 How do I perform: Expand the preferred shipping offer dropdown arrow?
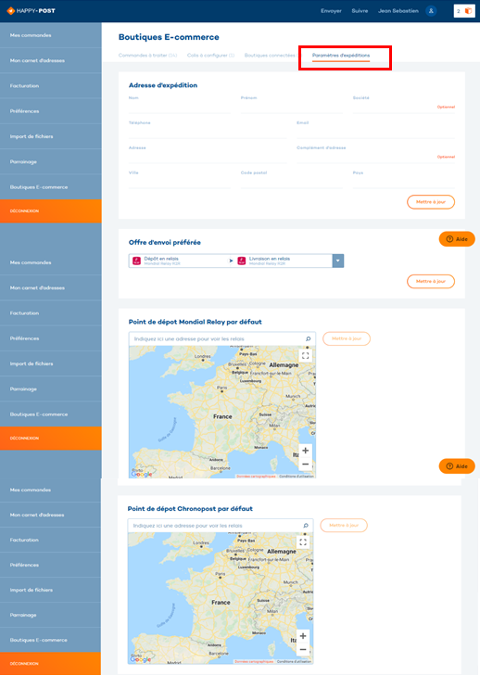338,261
